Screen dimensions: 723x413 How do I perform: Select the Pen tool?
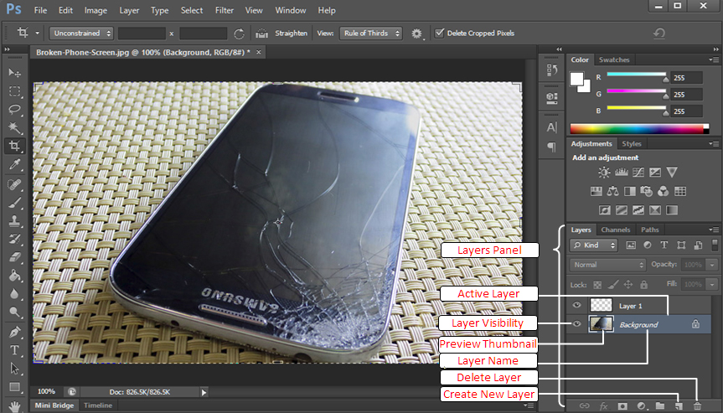(14, 332)
